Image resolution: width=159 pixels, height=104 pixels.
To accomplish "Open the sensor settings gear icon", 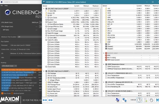I will click(151, 100).
